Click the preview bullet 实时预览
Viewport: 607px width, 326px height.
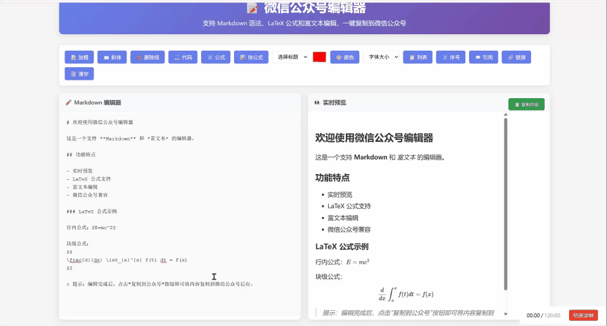click(x=340, y=194)
